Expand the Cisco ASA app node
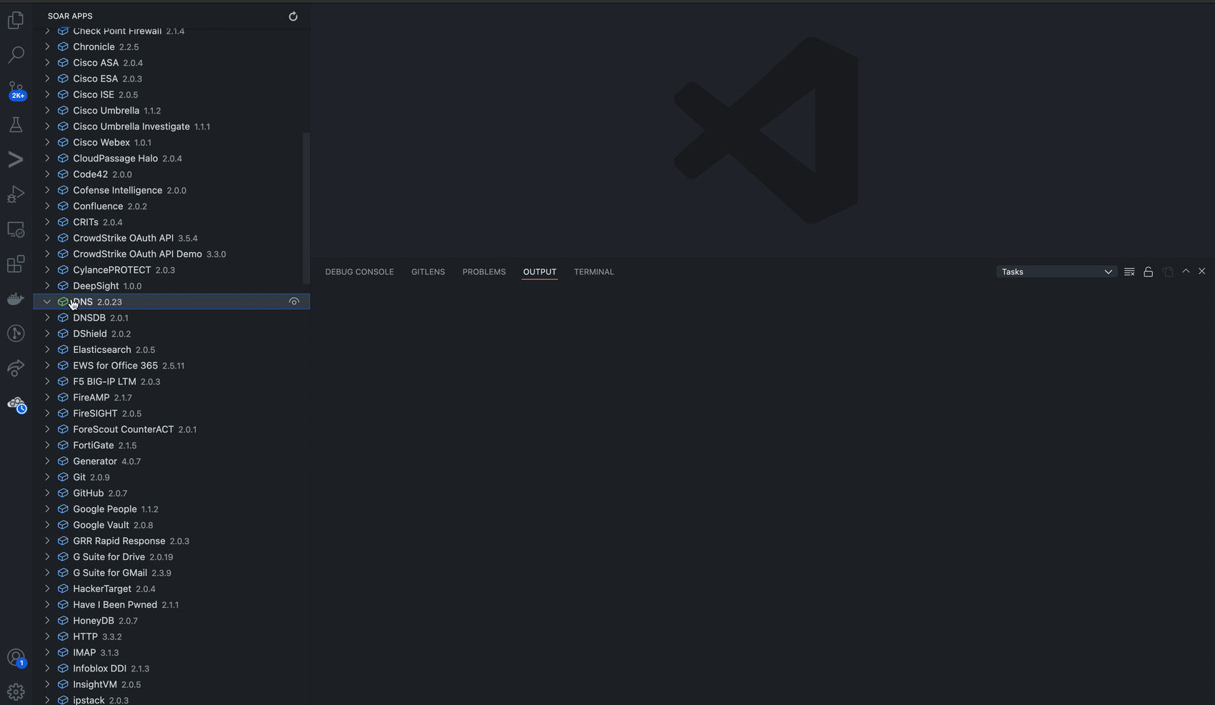The width and height of the screenshot is (1215, 705). tap(47, 63)
